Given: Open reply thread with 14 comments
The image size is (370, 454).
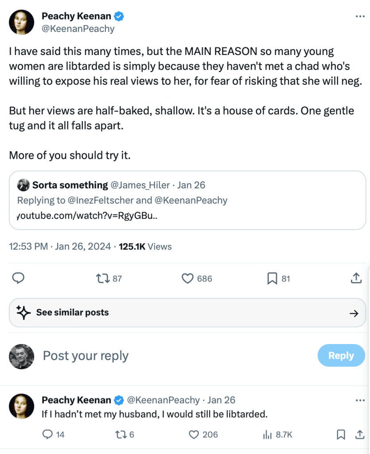Looking at the screenshot, I should click(x=47, y=434).
